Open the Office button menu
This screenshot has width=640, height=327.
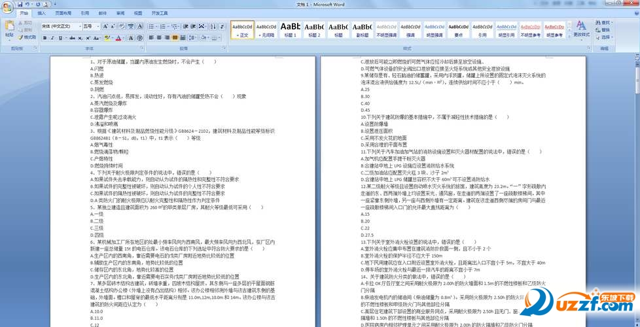(7, 7)
